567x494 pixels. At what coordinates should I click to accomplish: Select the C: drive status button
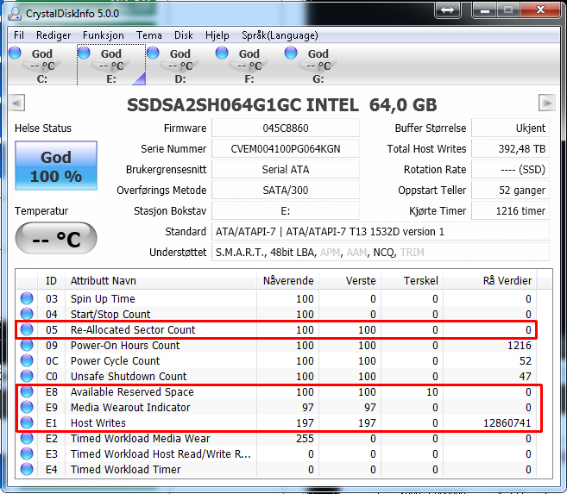(x=42, y=65)
